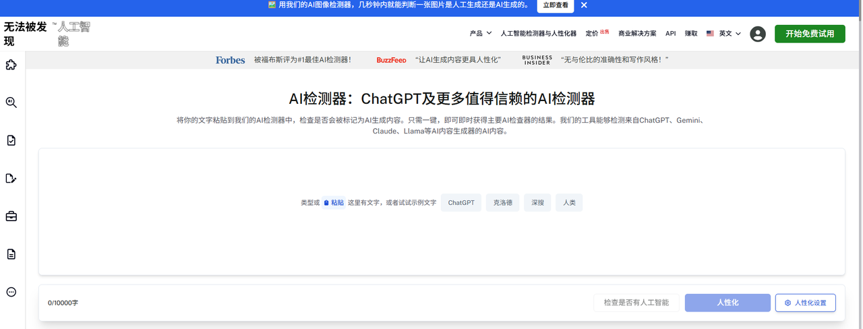This screenshot has width=863, height=329.
Task: Close the top promotional banner with X
Action: pyautogui.click(x=584, y=5)
